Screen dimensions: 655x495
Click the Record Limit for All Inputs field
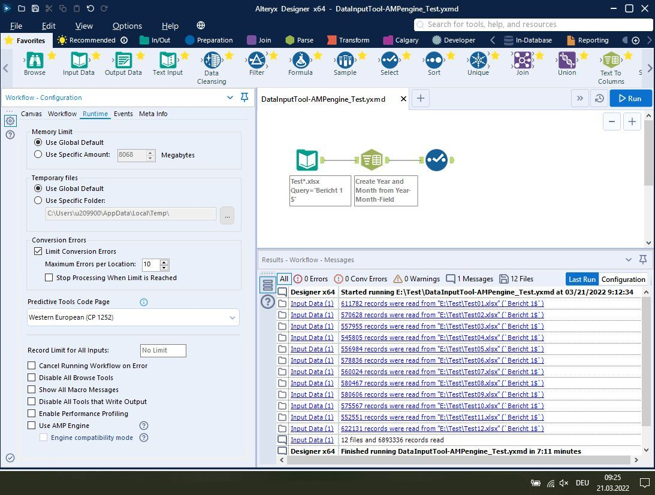coord(163,350)
